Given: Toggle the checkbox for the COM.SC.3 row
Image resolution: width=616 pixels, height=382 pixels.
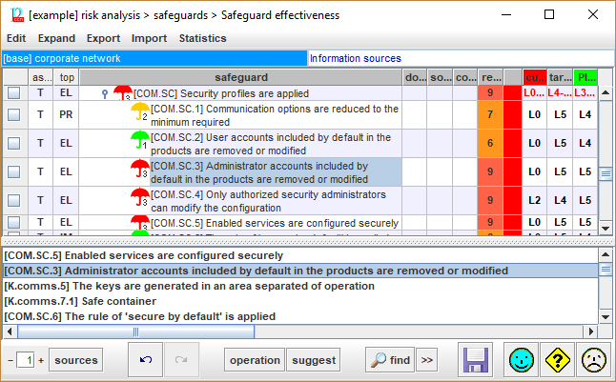Looking at the screenshot, I should coord(14,171).
